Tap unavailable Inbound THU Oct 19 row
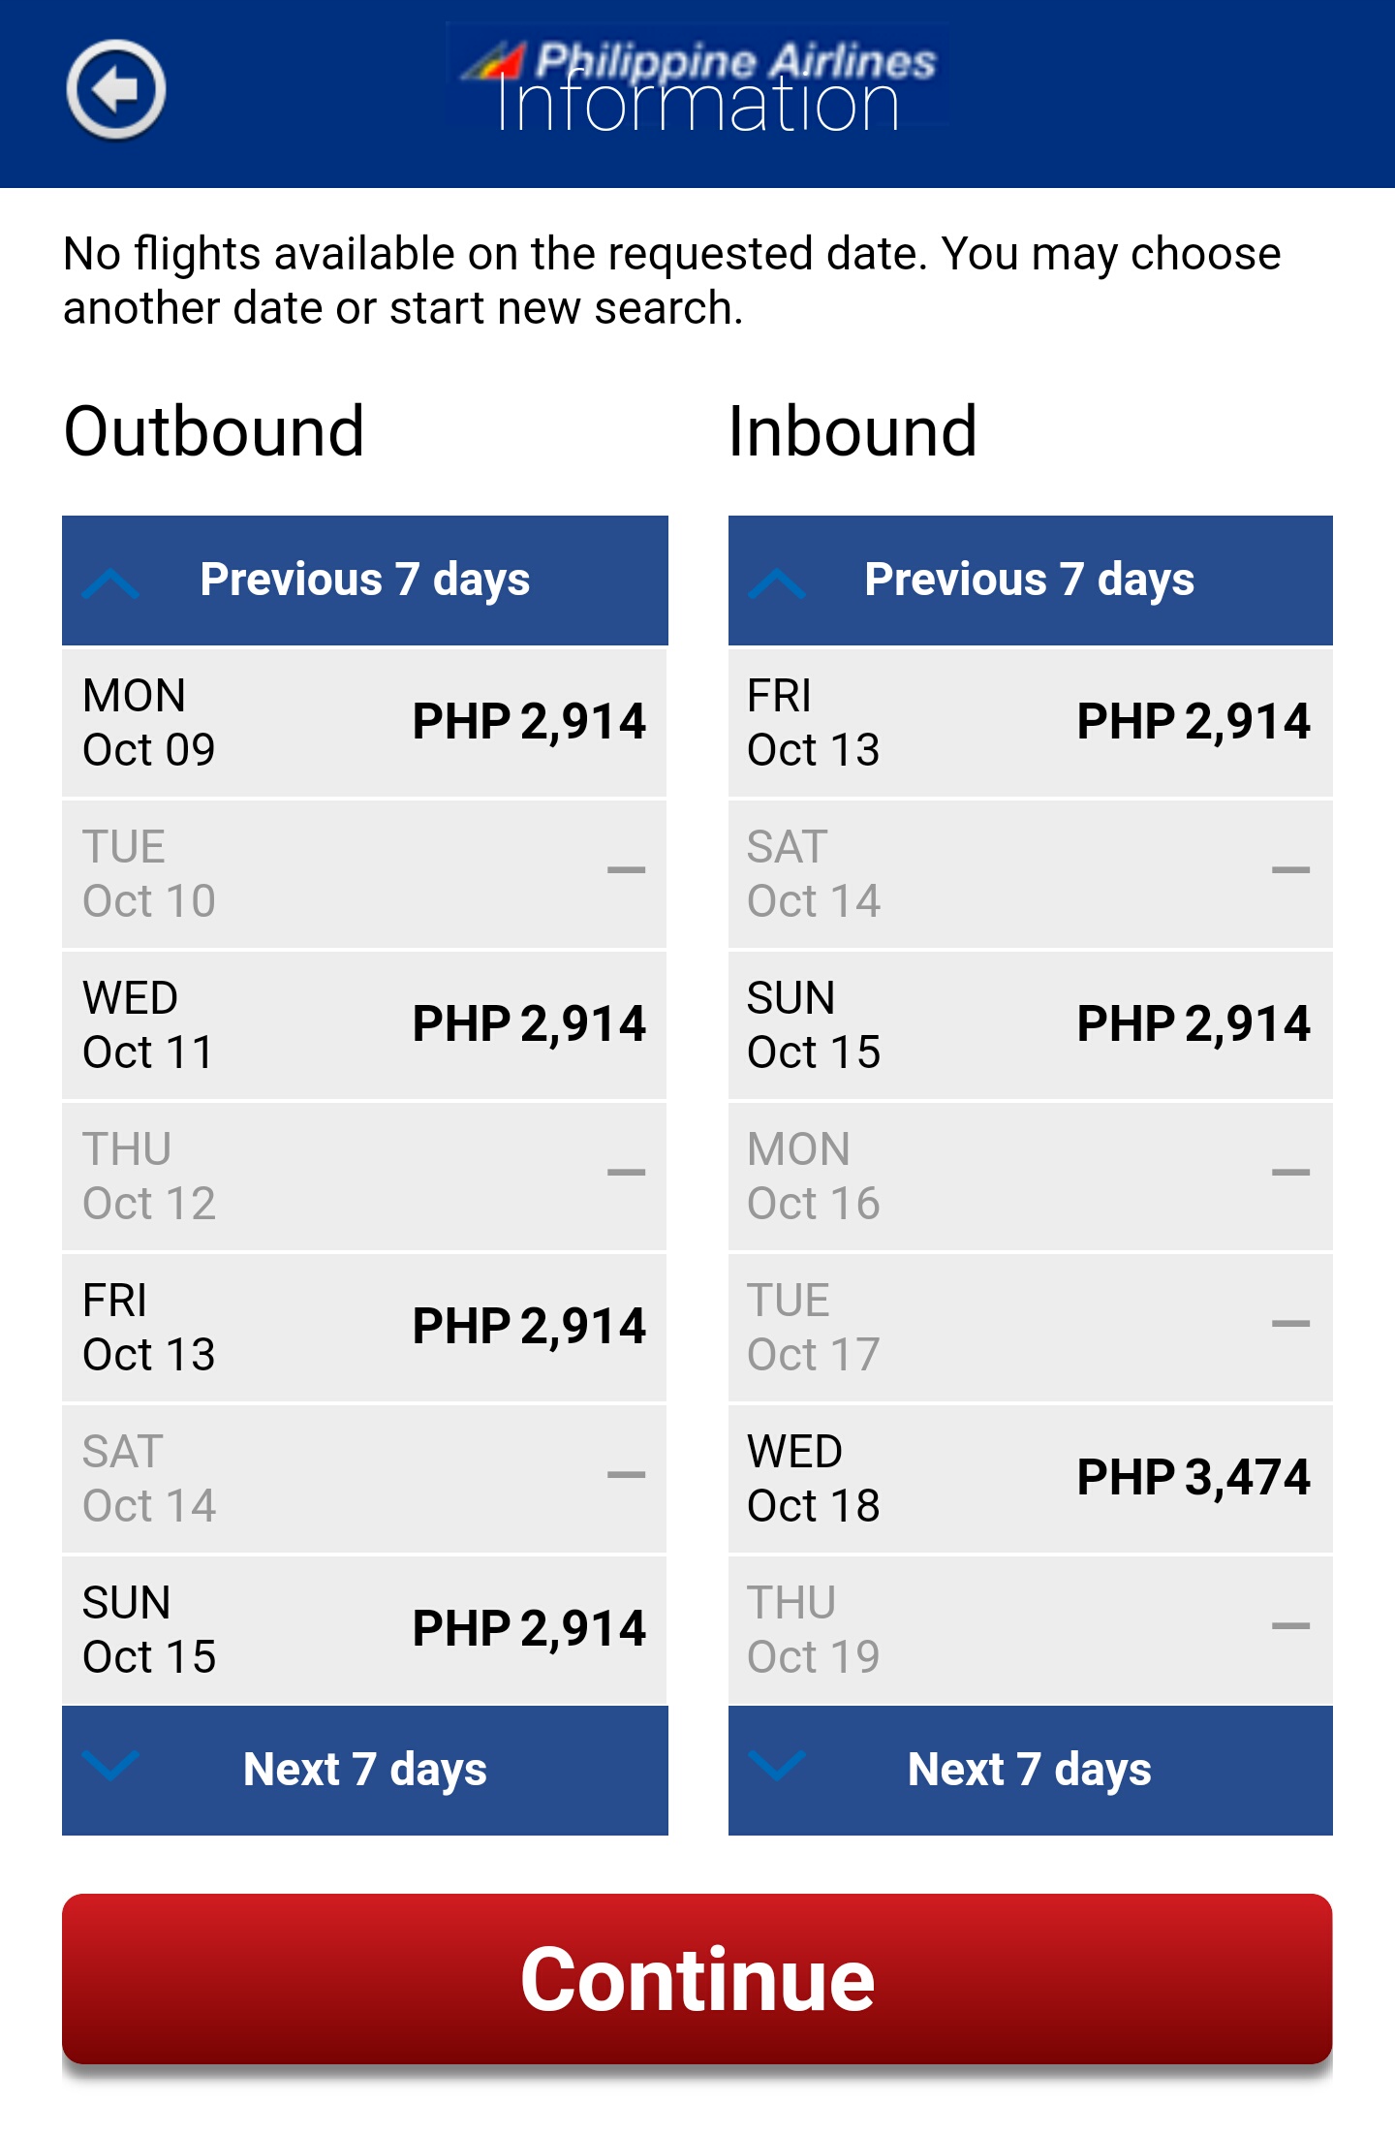Image resolution: width=1395 pixels, height=2136 pixels. 1030,1629
